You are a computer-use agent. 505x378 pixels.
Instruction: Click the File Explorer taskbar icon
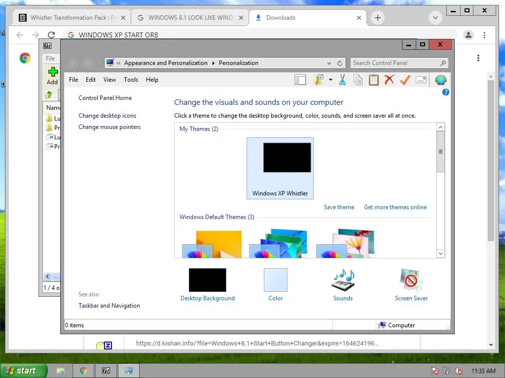point(60,371)
